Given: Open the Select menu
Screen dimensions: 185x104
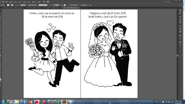Looking at the screenshot, I should point(20,2).
